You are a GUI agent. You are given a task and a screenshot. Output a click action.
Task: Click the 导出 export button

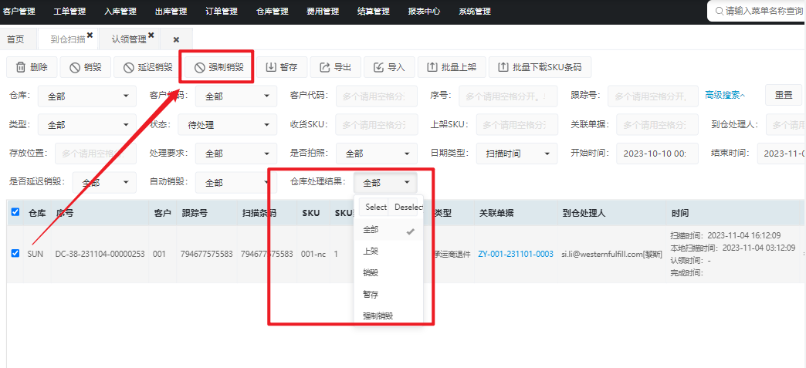click(335, 67)
